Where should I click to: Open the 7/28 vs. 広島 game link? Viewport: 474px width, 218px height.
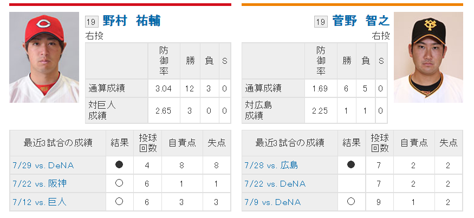click(x=271, y=166)
